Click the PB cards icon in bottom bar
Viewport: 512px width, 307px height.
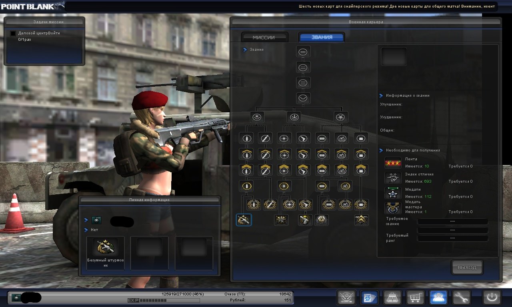click(x=369, y=297)
